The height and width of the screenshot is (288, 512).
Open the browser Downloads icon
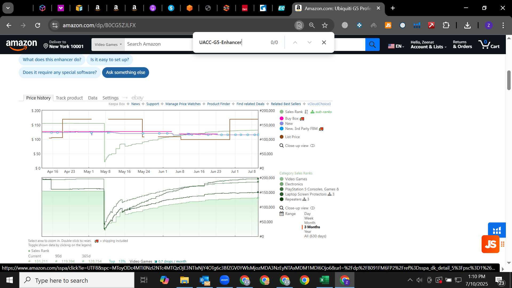pyautogui.click(x=467, y=25)
